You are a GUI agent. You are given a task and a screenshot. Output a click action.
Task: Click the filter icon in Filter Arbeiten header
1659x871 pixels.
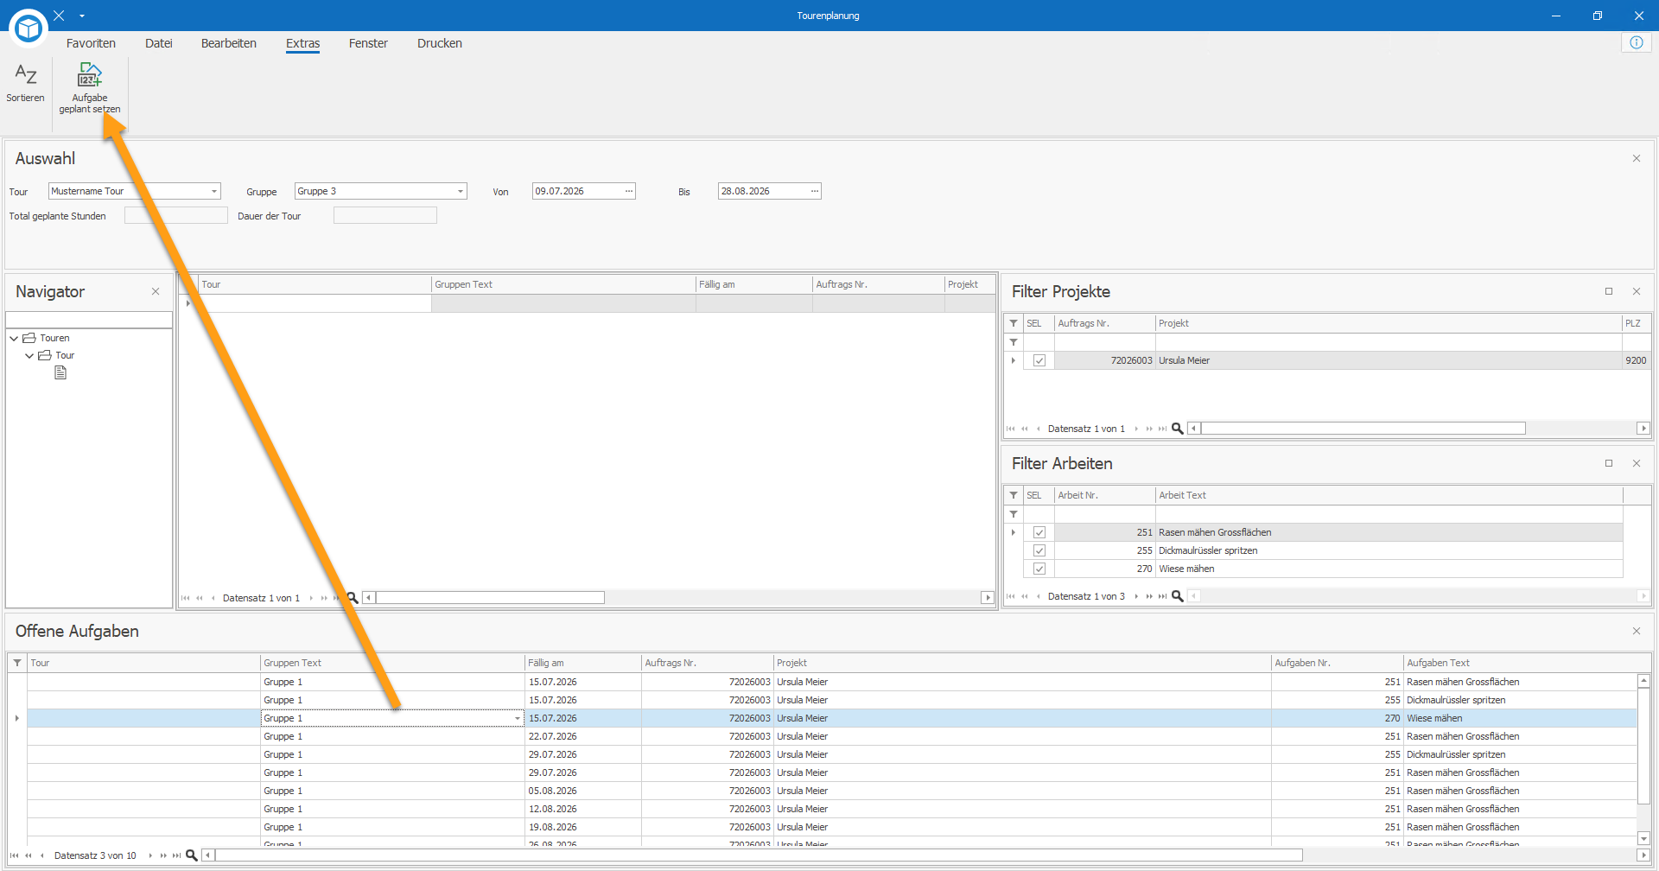tap(1014, 495)
